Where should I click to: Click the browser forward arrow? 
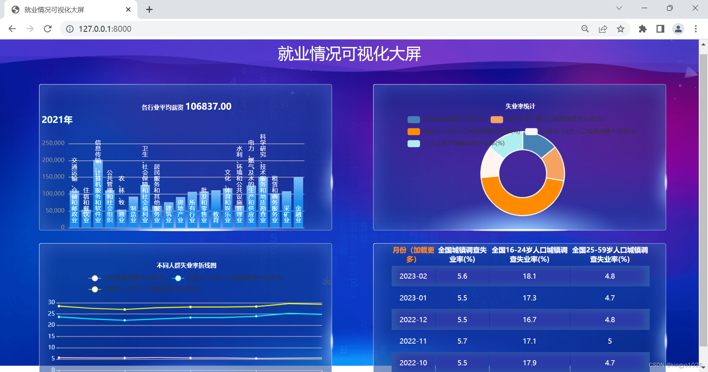(x=30, y=29)
